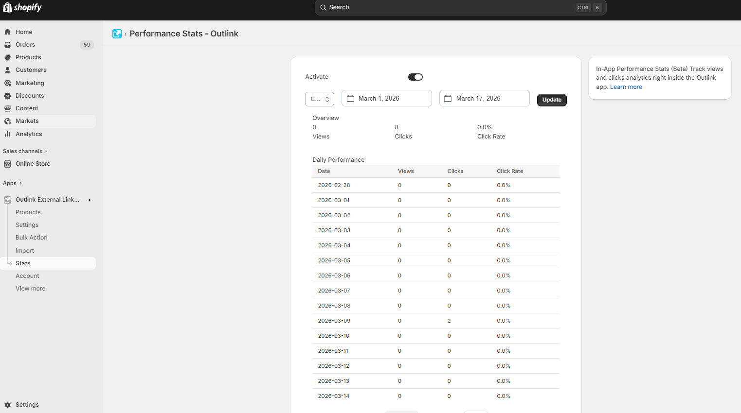
Task: Open Home in the sidebar
Action: click(48, 32)
